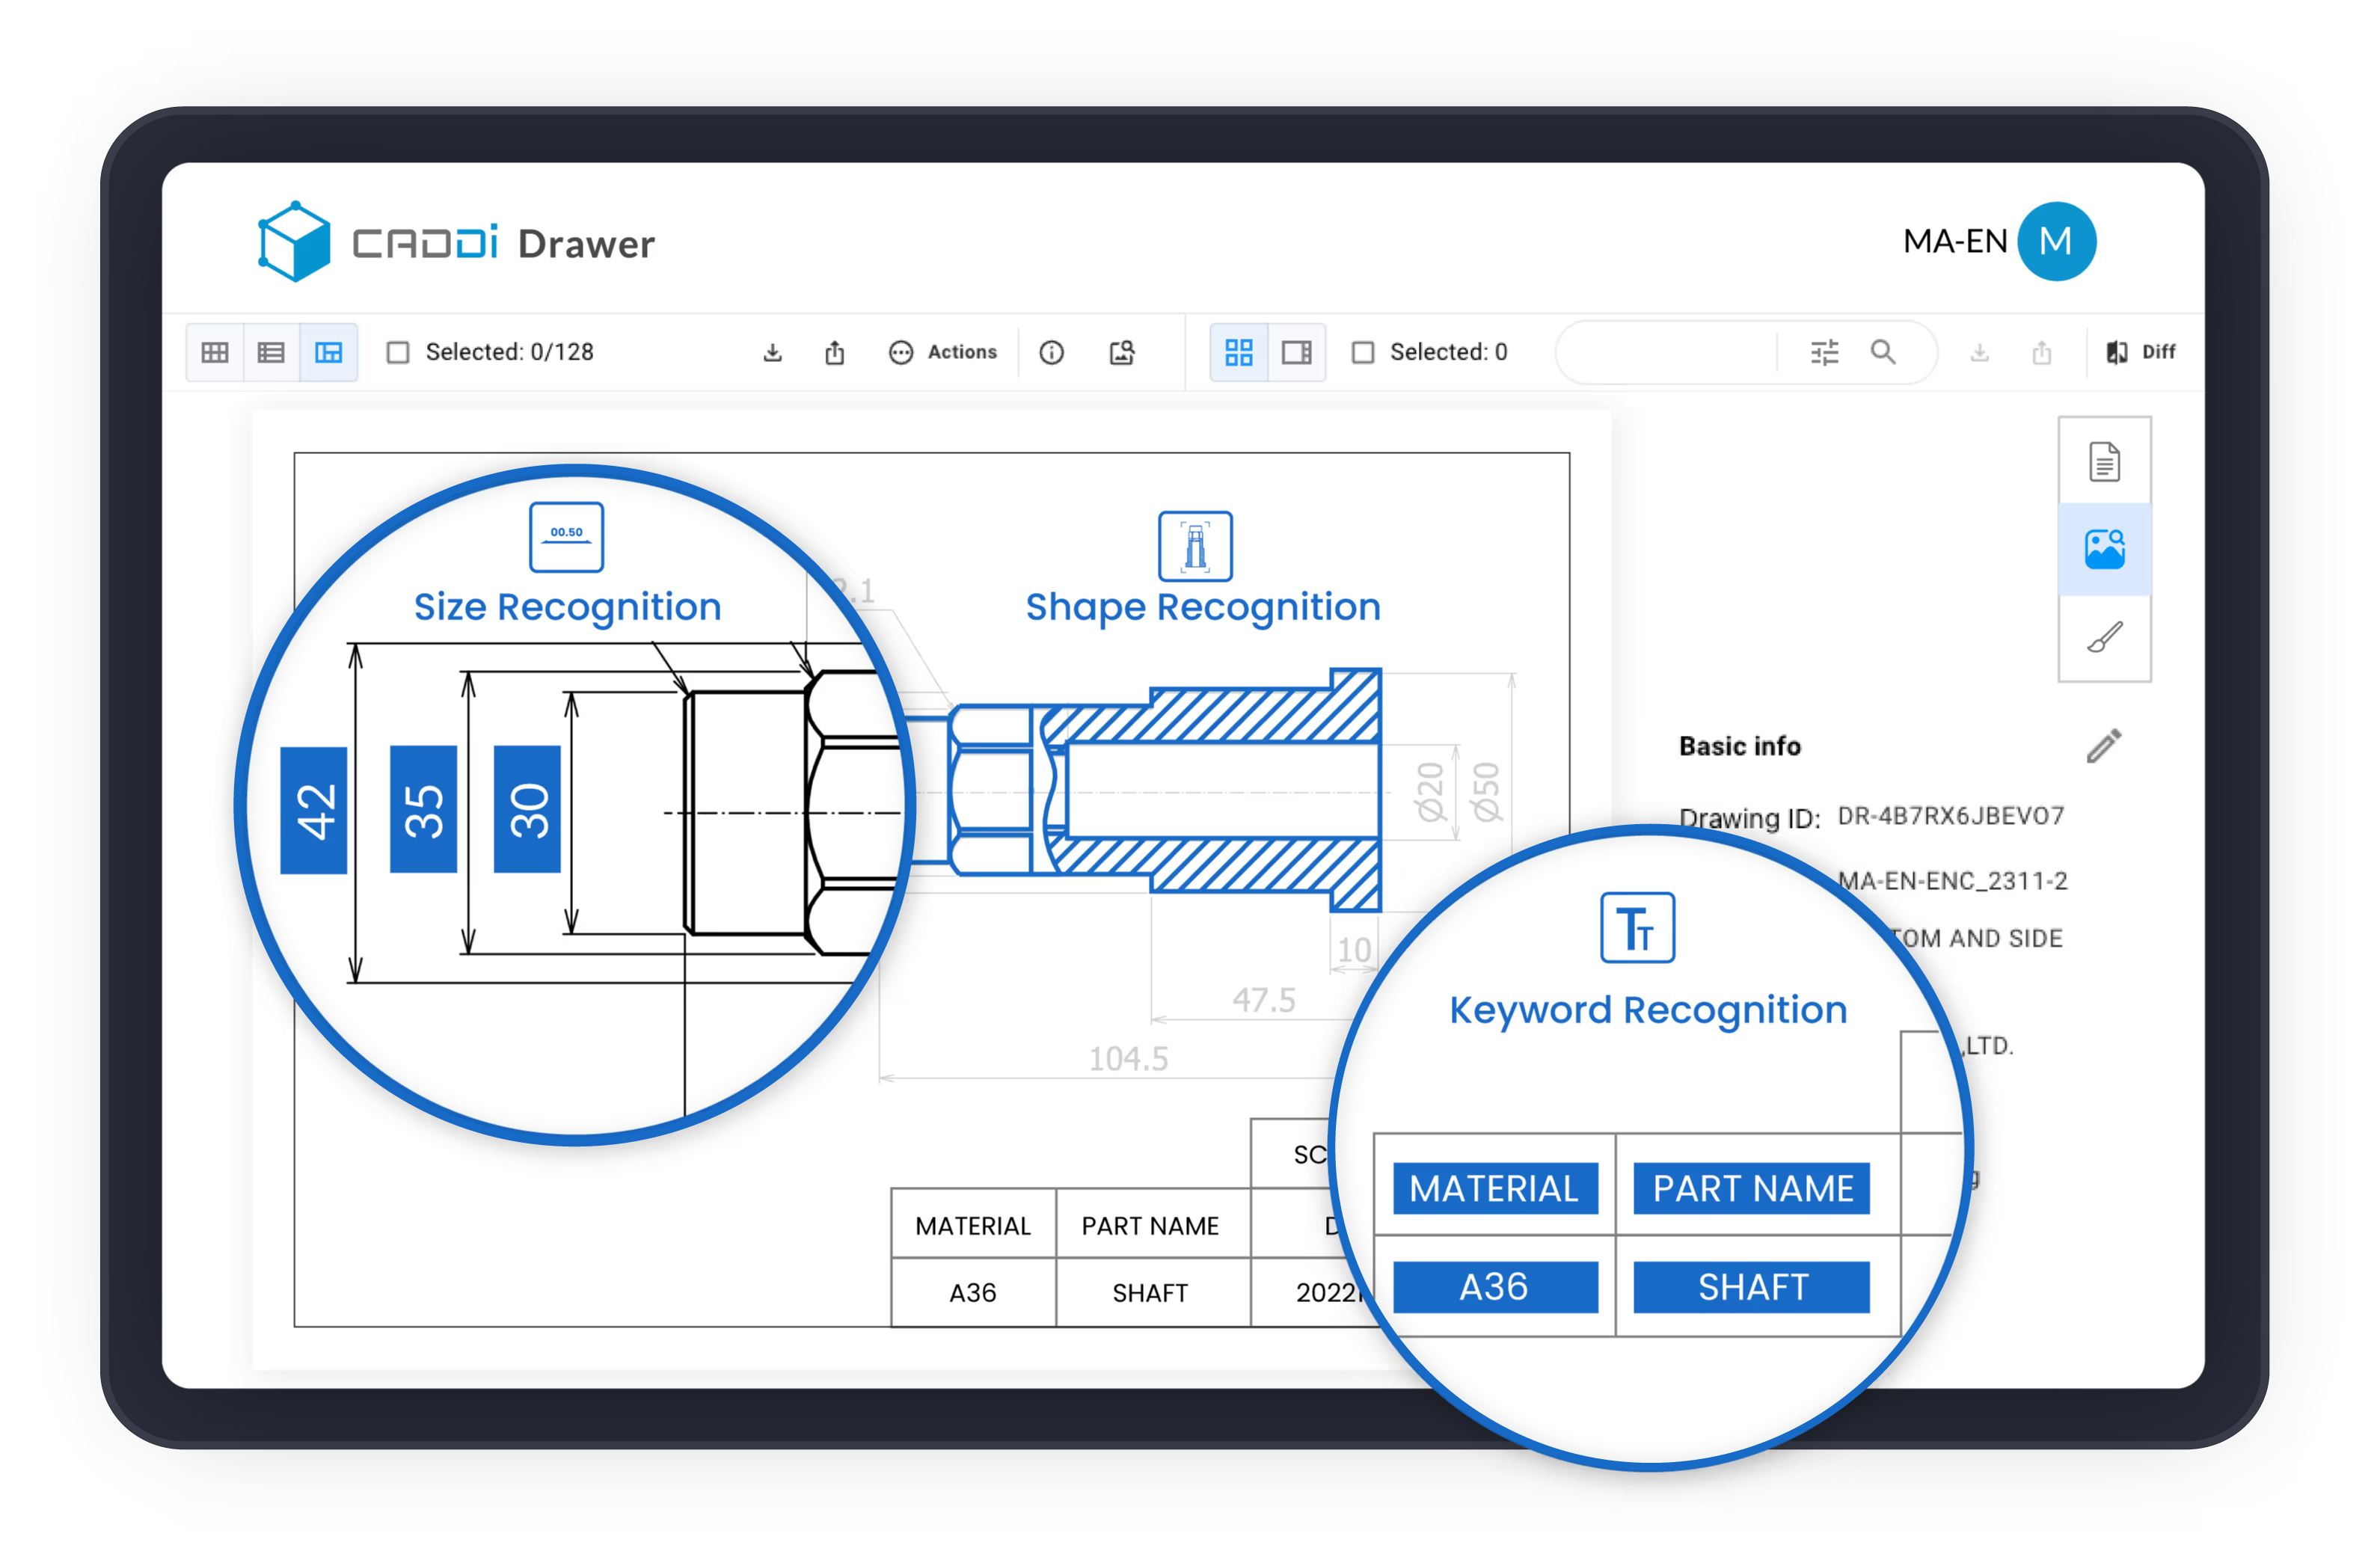Select the similar image search sidebar tab
Viewport: 2380px width, 1563px height.
tap(2104, 549)
